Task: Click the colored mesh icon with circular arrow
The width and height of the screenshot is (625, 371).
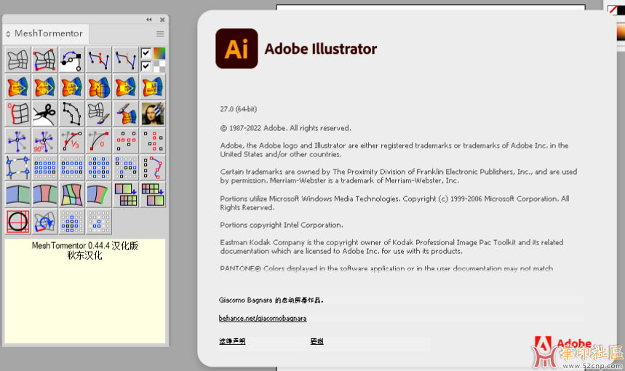Action: pos(72,87)
